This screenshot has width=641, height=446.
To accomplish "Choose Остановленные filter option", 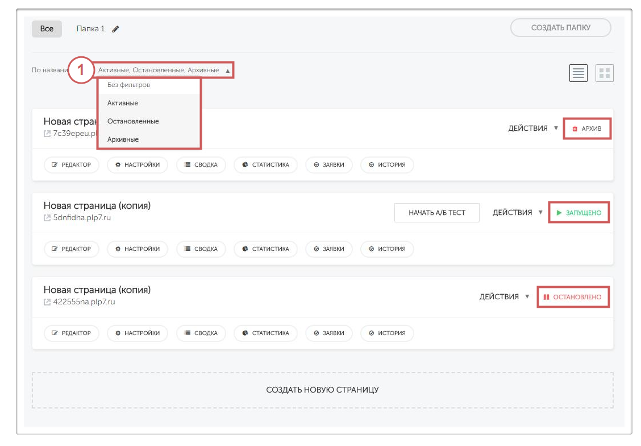I will (x=133, y=121).
